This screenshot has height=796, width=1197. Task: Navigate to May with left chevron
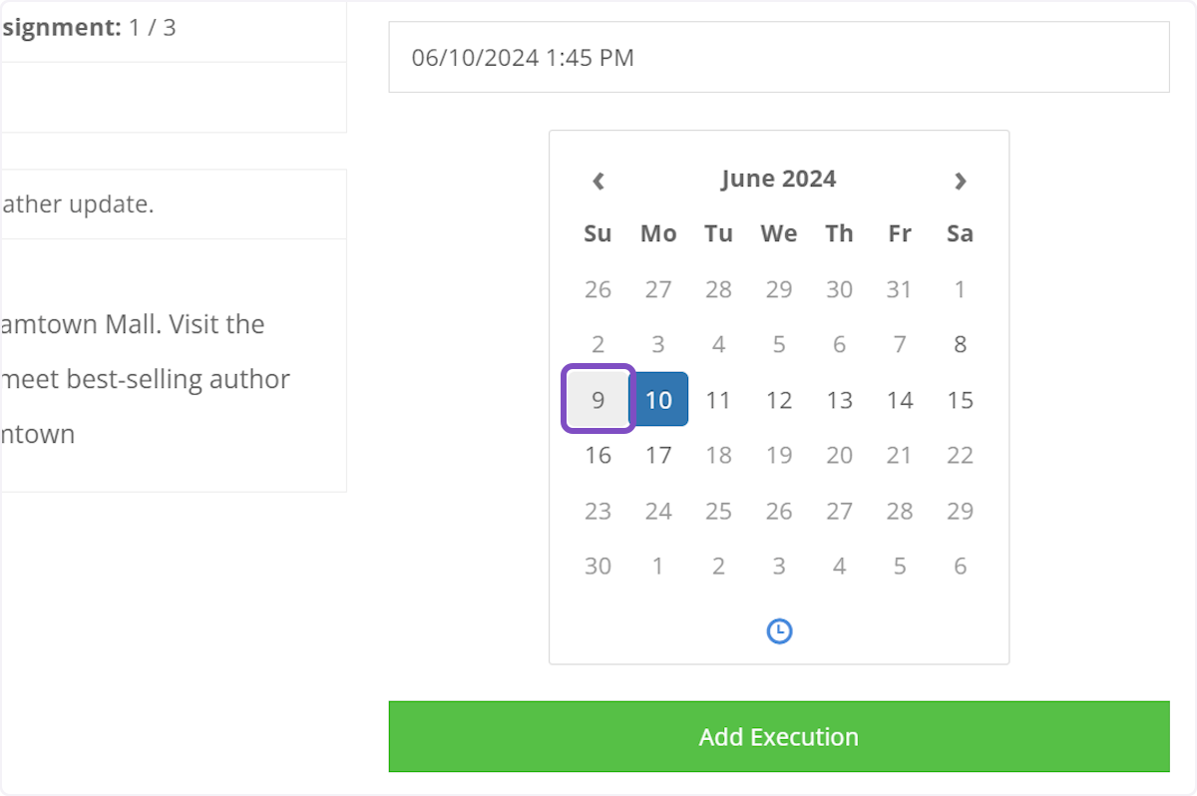click(x=598, y=181)
